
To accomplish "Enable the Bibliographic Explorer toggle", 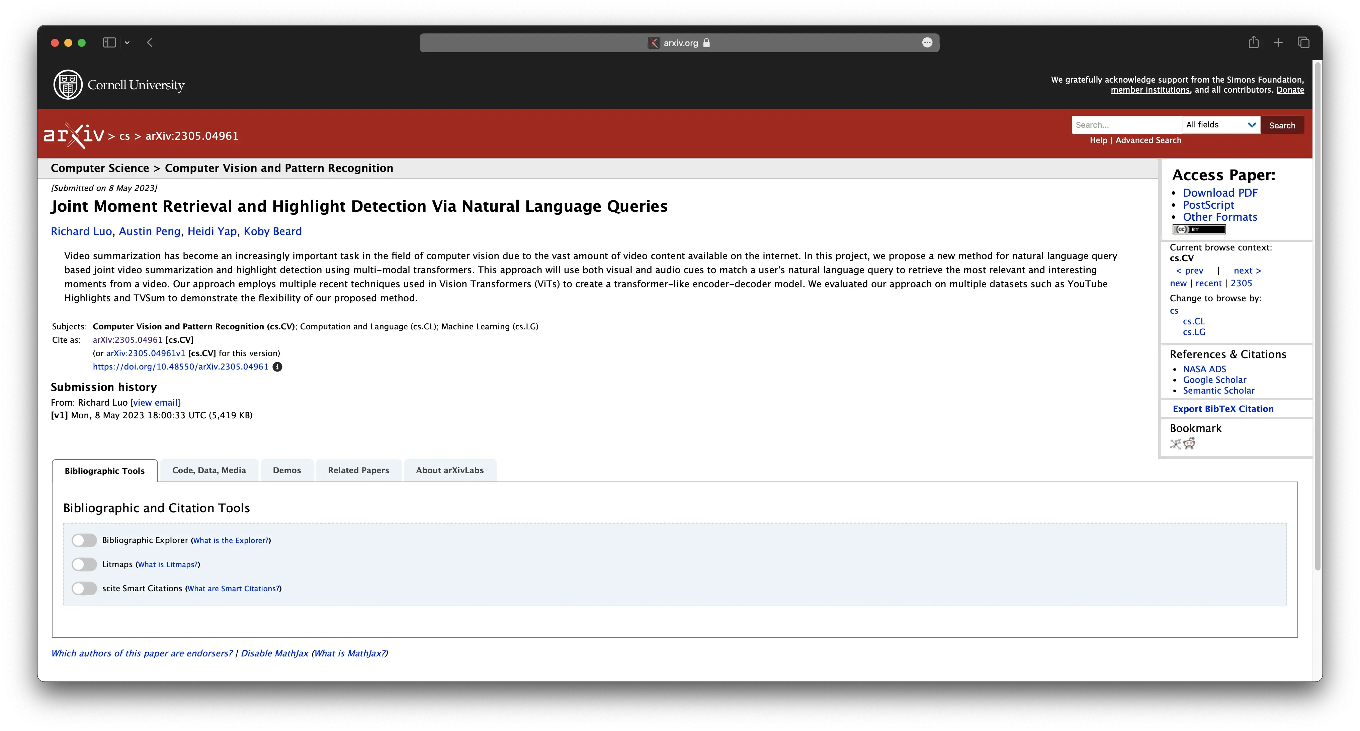I will click(x=84, y=540).
